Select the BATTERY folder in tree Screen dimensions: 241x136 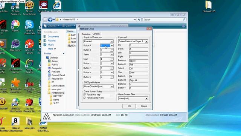[58, 96]
